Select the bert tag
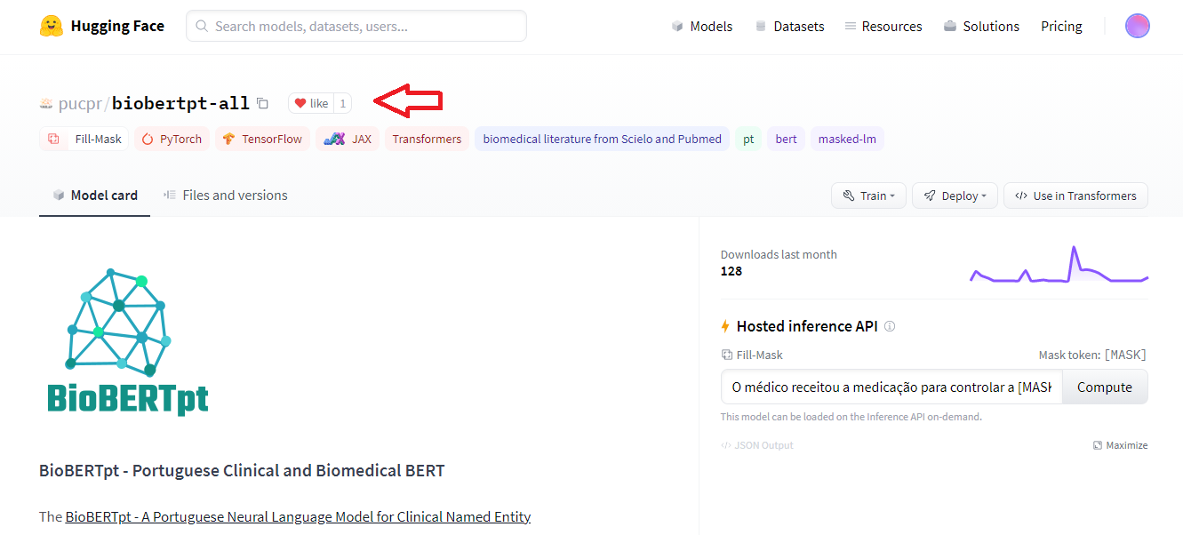Screen dimensions: 1183x535 click(x=786, y=139)
